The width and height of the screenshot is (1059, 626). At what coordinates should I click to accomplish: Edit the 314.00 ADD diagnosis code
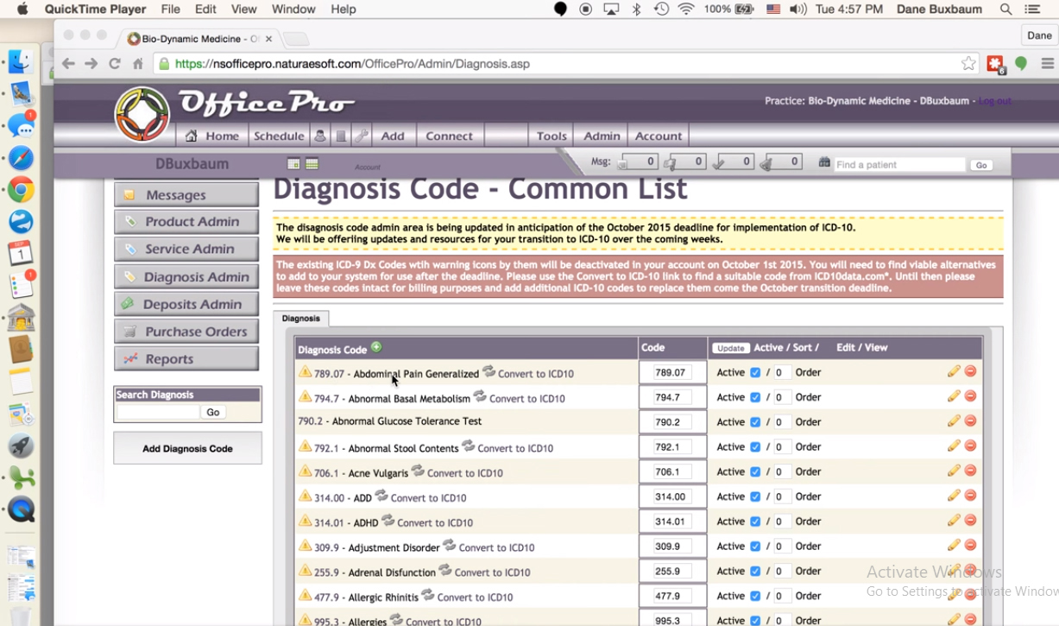[954, 496]
